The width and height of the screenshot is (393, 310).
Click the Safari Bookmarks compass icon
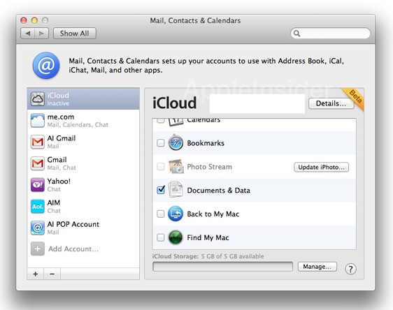176,142
